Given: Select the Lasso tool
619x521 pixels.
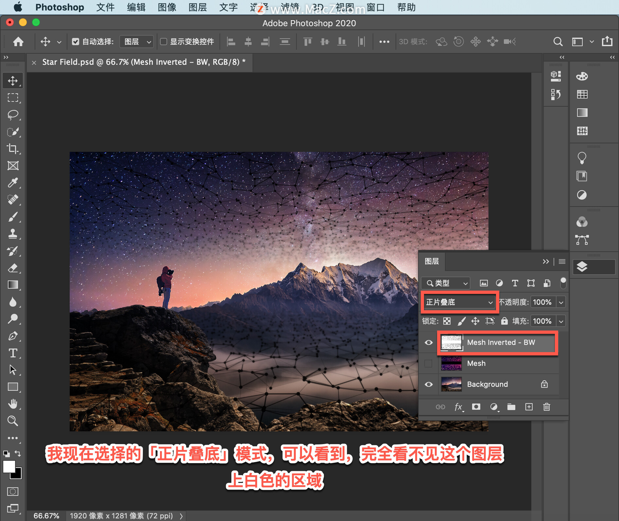Looking at the screenshot, I should 13,115.
